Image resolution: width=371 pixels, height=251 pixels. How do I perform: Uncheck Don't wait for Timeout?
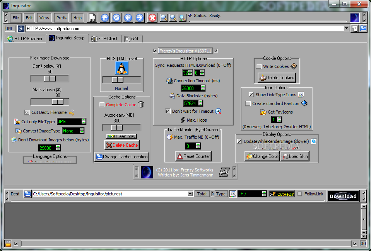coord(168,111)
